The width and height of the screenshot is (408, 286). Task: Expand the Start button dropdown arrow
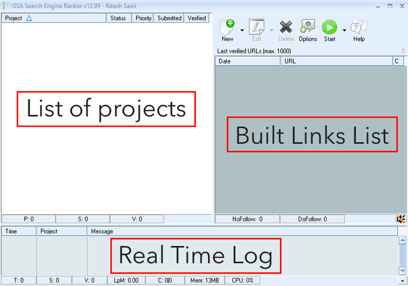pyautogui.click(x=344, y=31)
